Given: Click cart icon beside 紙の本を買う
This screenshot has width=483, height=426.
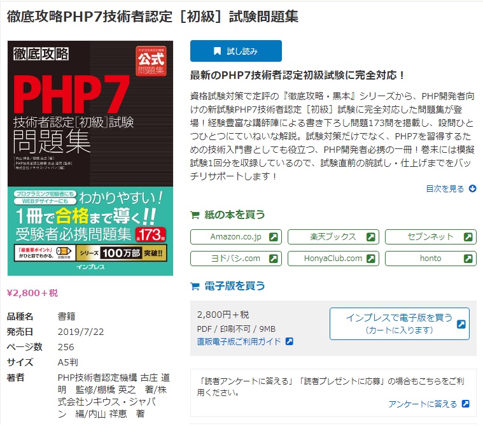Looking at the screenshot, I should (195, 215).
